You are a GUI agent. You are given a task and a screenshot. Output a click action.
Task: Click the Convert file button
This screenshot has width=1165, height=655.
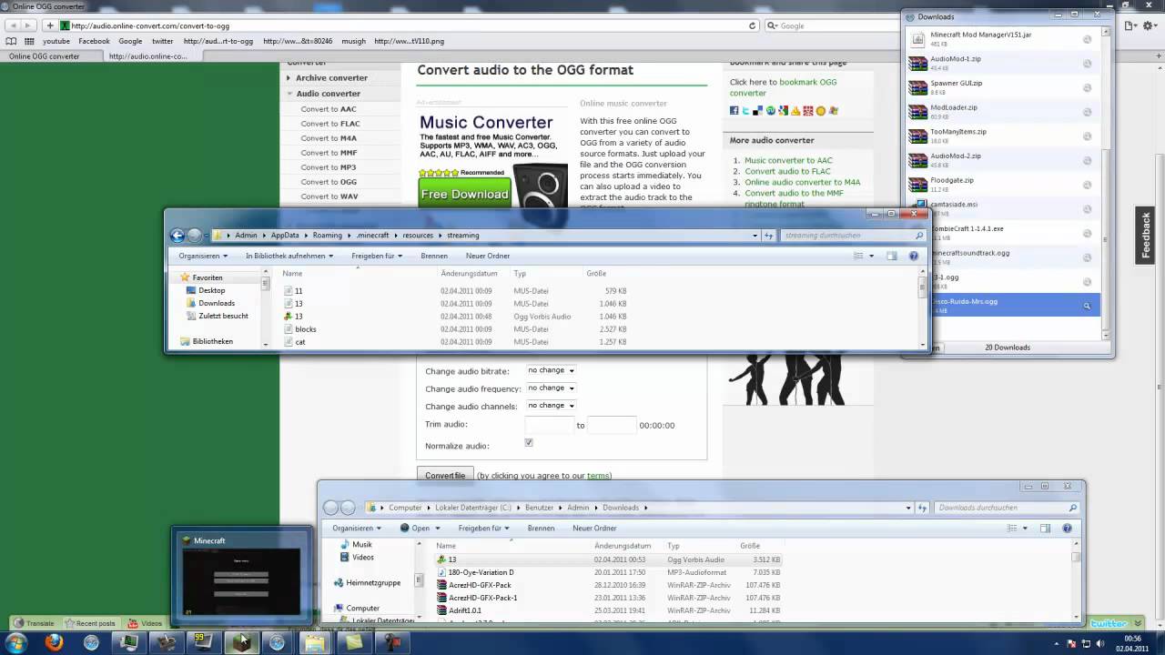[445, 475]
